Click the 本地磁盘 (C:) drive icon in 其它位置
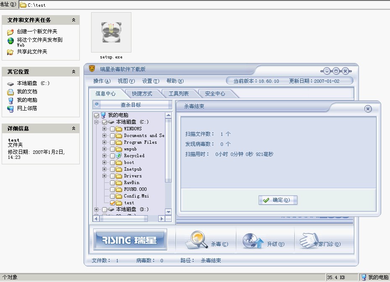The image size is (390, 282). 10,84
